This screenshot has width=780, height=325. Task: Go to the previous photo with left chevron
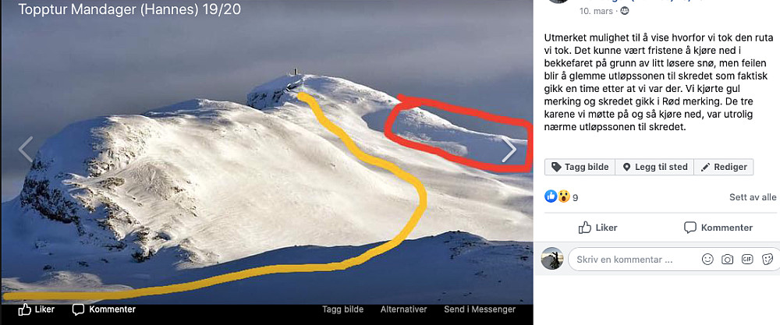26,149
